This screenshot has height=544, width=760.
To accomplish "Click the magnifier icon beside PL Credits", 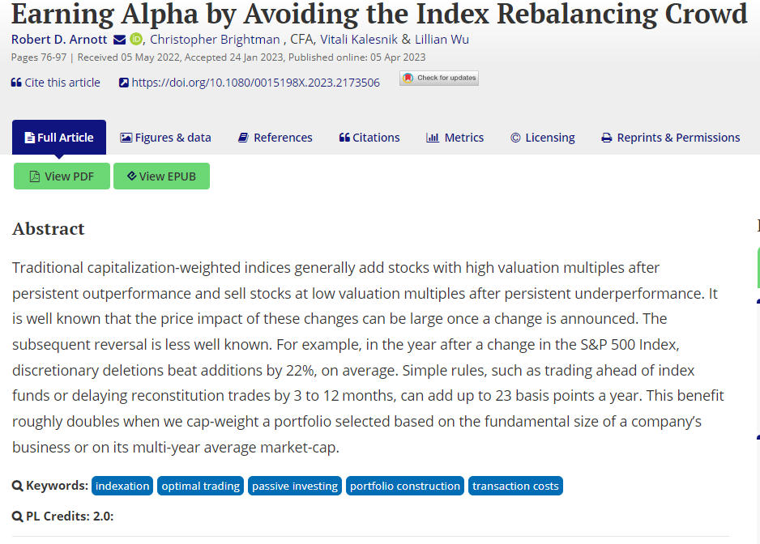I will pyautogui.click(x=18, y=516).
